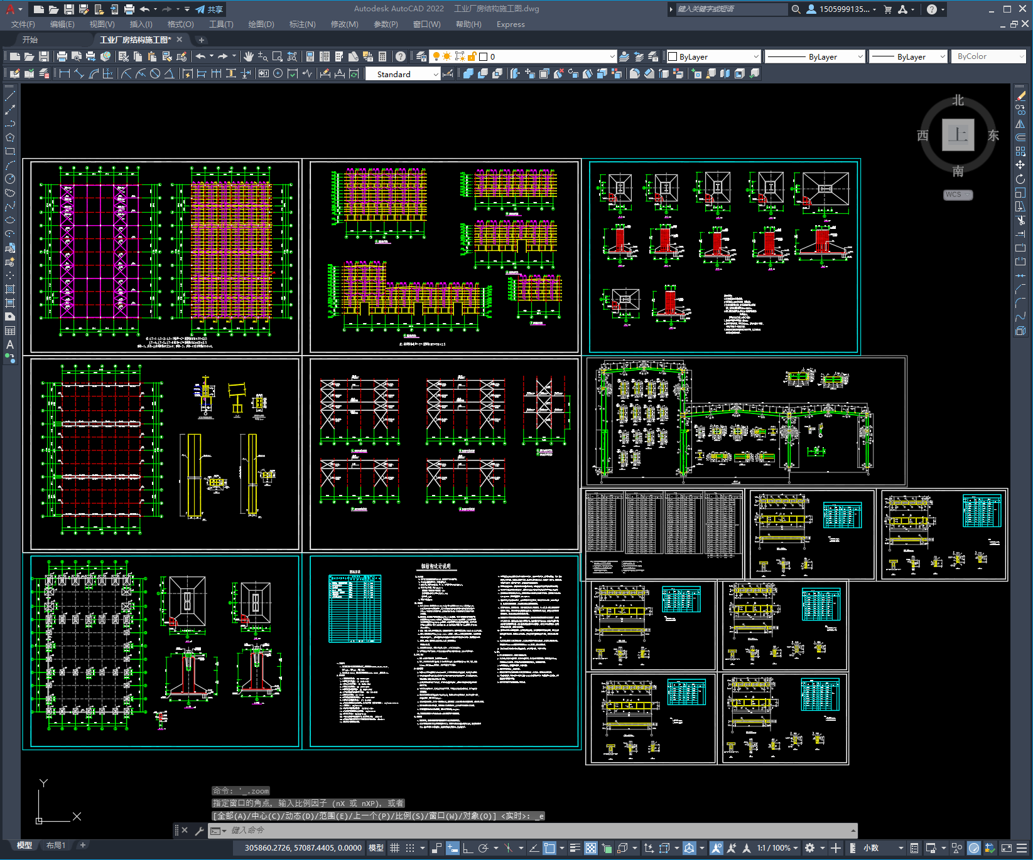Screen dimensions: 1033x860
Task: Click the Share paper-plane button
Action: tap(209, 9)
